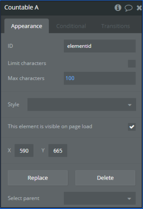Click the X position field showing 590
143x209 pixels.
click(x=24, y=151)
